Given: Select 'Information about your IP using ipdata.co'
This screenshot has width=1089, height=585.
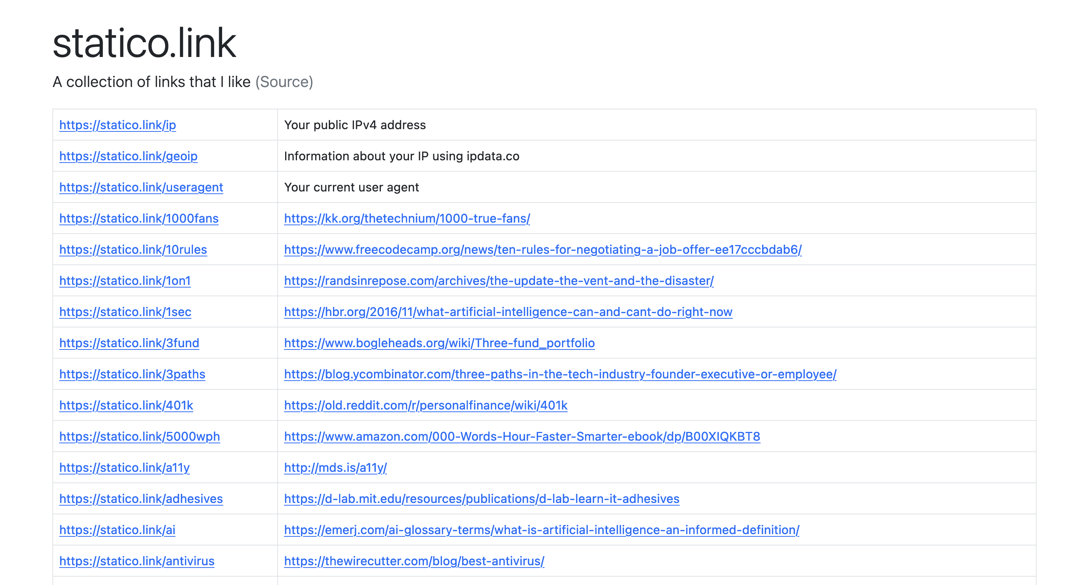Looking at the screenshot, I should [402, 156].
